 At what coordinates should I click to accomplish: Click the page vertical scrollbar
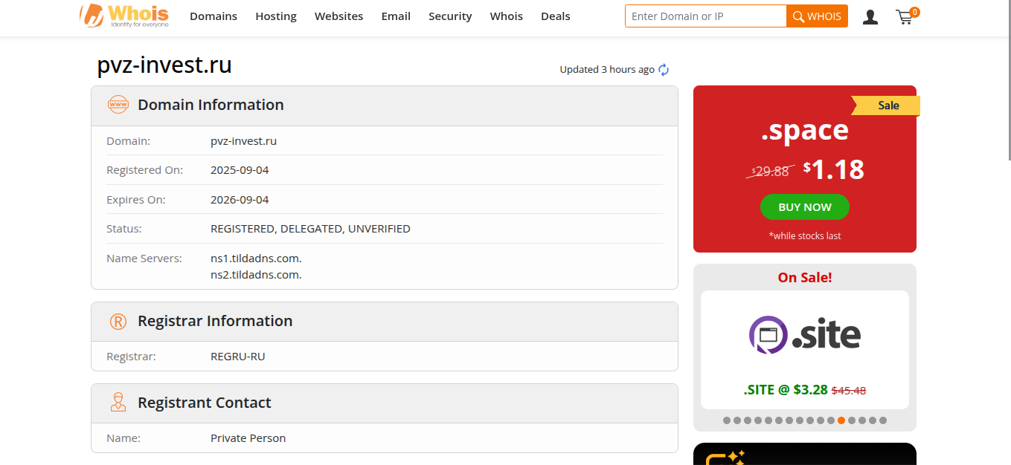click(x=1008, y=82)
